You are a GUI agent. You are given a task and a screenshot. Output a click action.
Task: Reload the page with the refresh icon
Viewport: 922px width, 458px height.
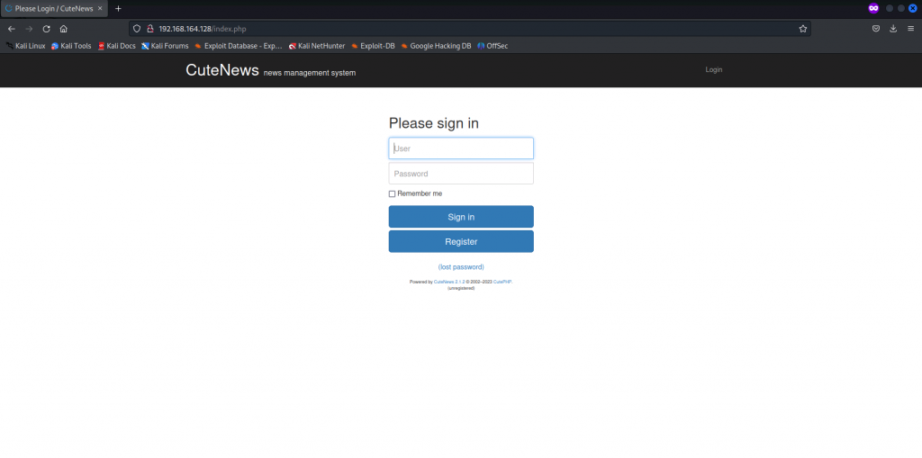47,29
